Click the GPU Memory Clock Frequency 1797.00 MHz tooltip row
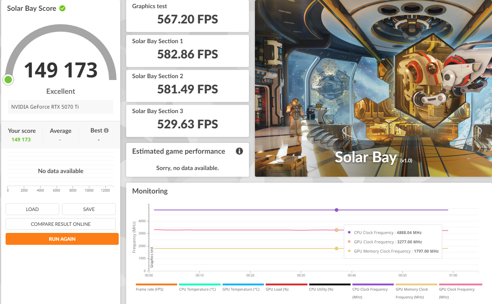Screen dimensions: 492x304 (x=393, y=251)
